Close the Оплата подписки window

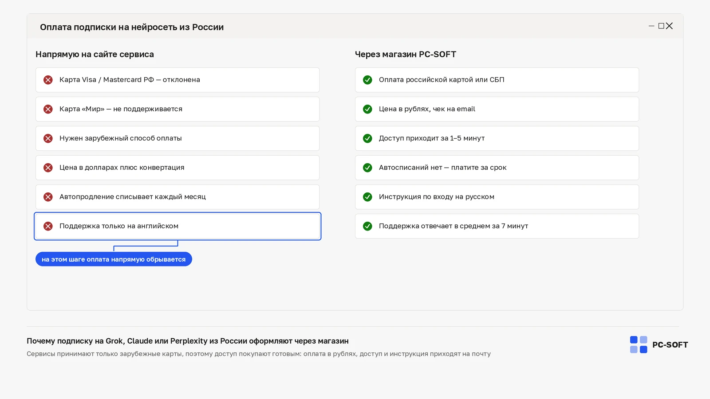click(669, 26)
